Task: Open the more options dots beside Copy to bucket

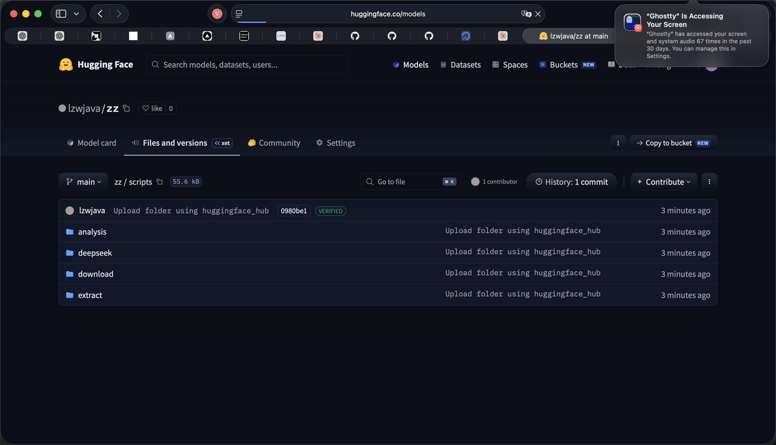Action: pos(618,143)
